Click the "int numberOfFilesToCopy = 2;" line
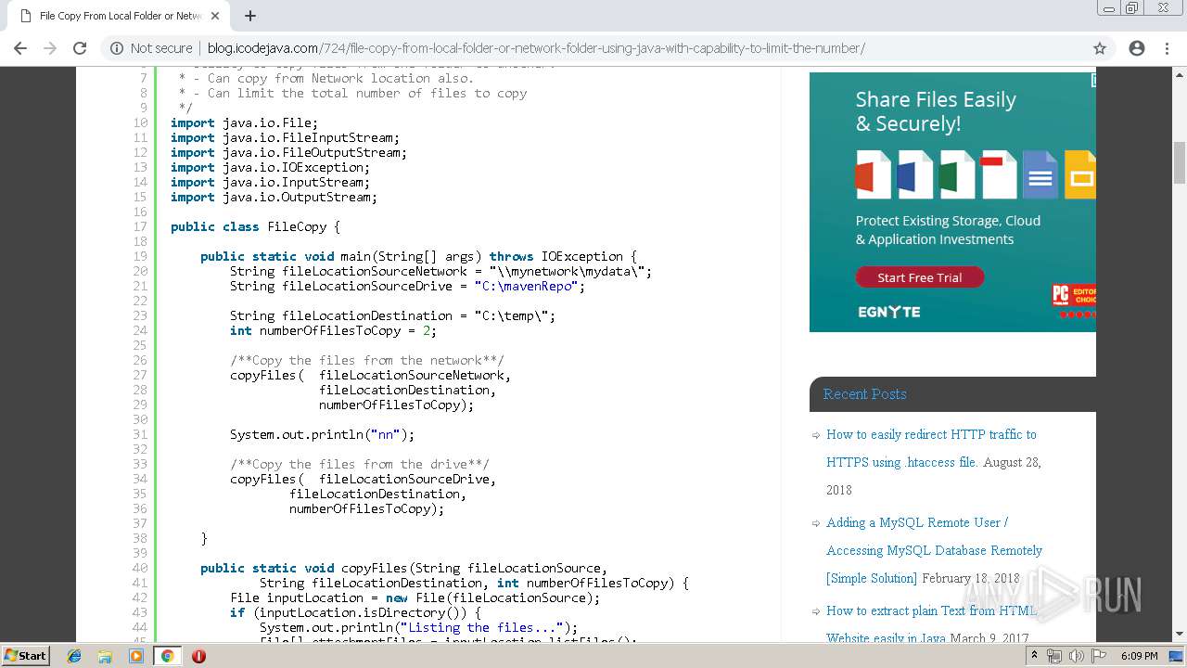The image size is (1187, 668). coord(333,330)
